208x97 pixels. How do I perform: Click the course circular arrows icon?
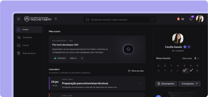coord(128,49)
